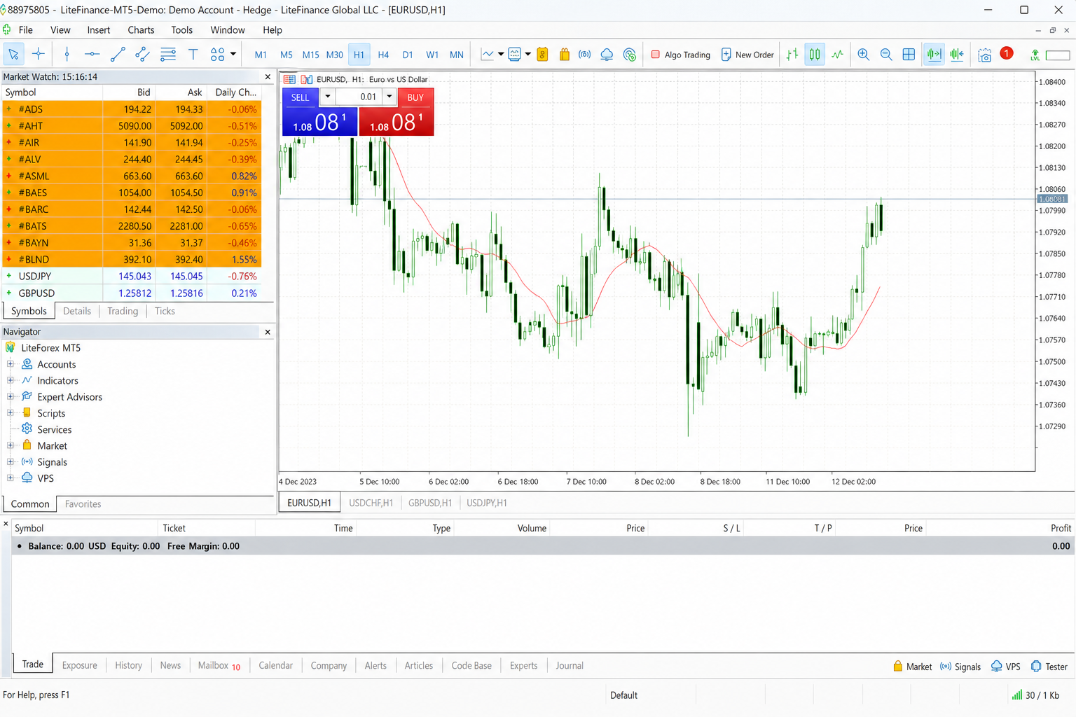Click the Signals icon in the top toolbar
This screenshot has height=717, width=1076.
(x=585, y=54)
